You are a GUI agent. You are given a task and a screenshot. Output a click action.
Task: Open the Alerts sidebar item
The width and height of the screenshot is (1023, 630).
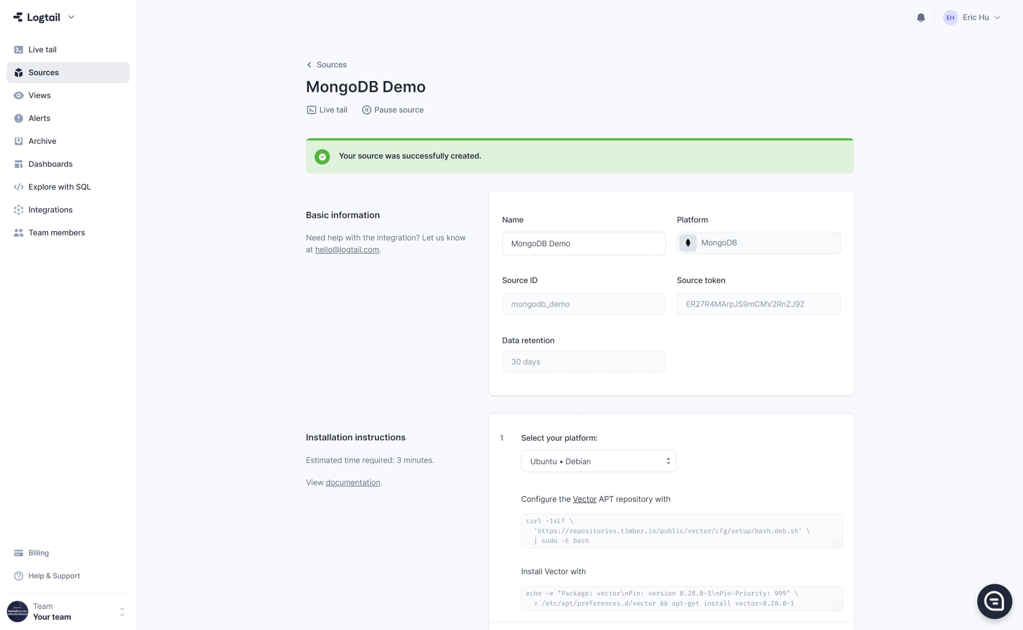(39, 118)
